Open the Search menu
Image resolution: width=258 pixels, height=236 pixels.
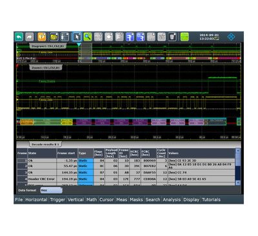coord(153,200)
